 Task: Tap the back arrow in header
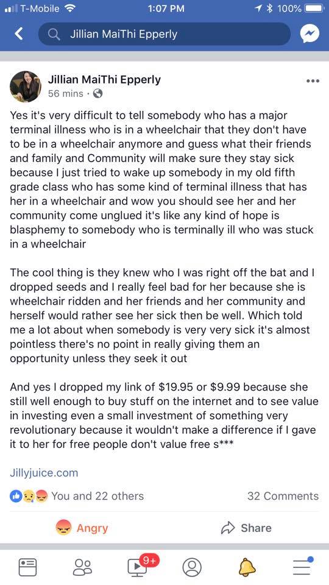(x=19, y=34)
